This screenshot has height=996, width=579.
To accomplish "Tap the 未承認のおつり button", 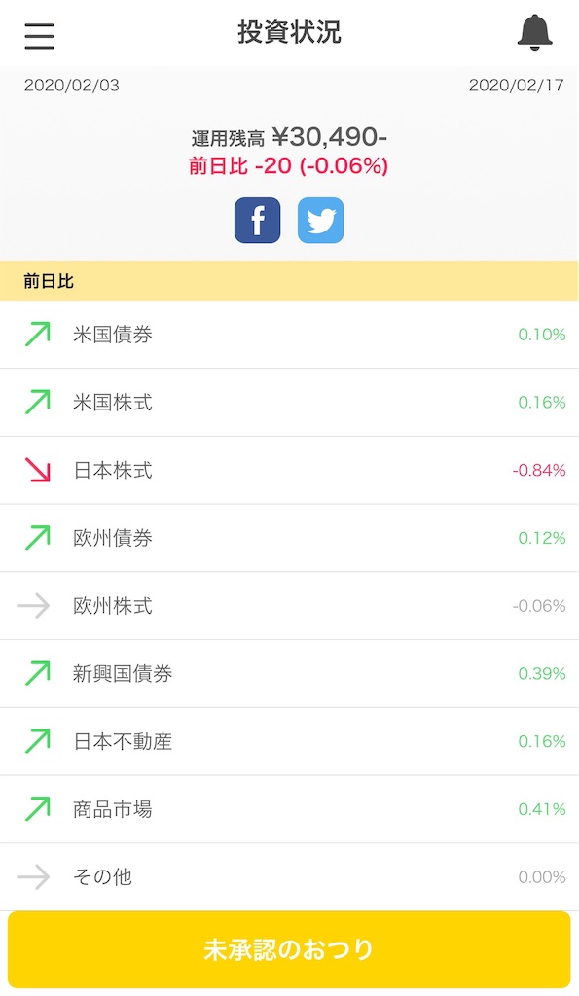I will 289,949.
